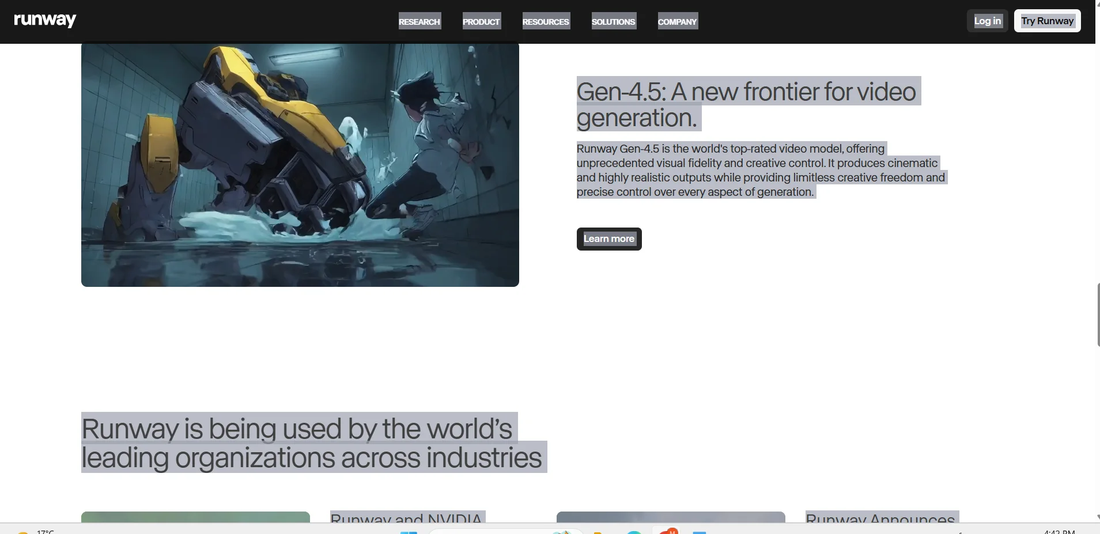1100x534 pixels.
Task: Click the taskbar clock
Action: point(1059,531)
